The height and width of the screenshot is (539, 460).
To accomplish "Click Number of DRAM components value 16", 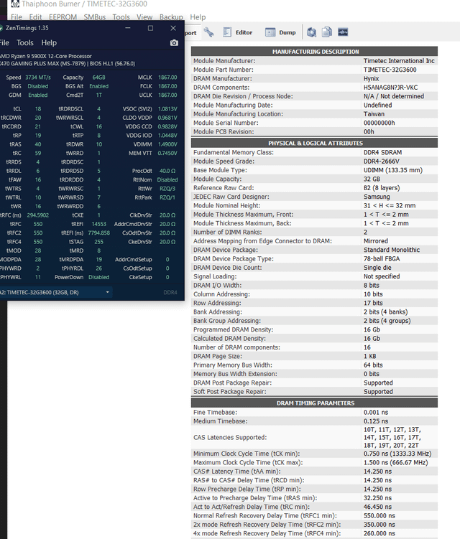I will 367,347.
